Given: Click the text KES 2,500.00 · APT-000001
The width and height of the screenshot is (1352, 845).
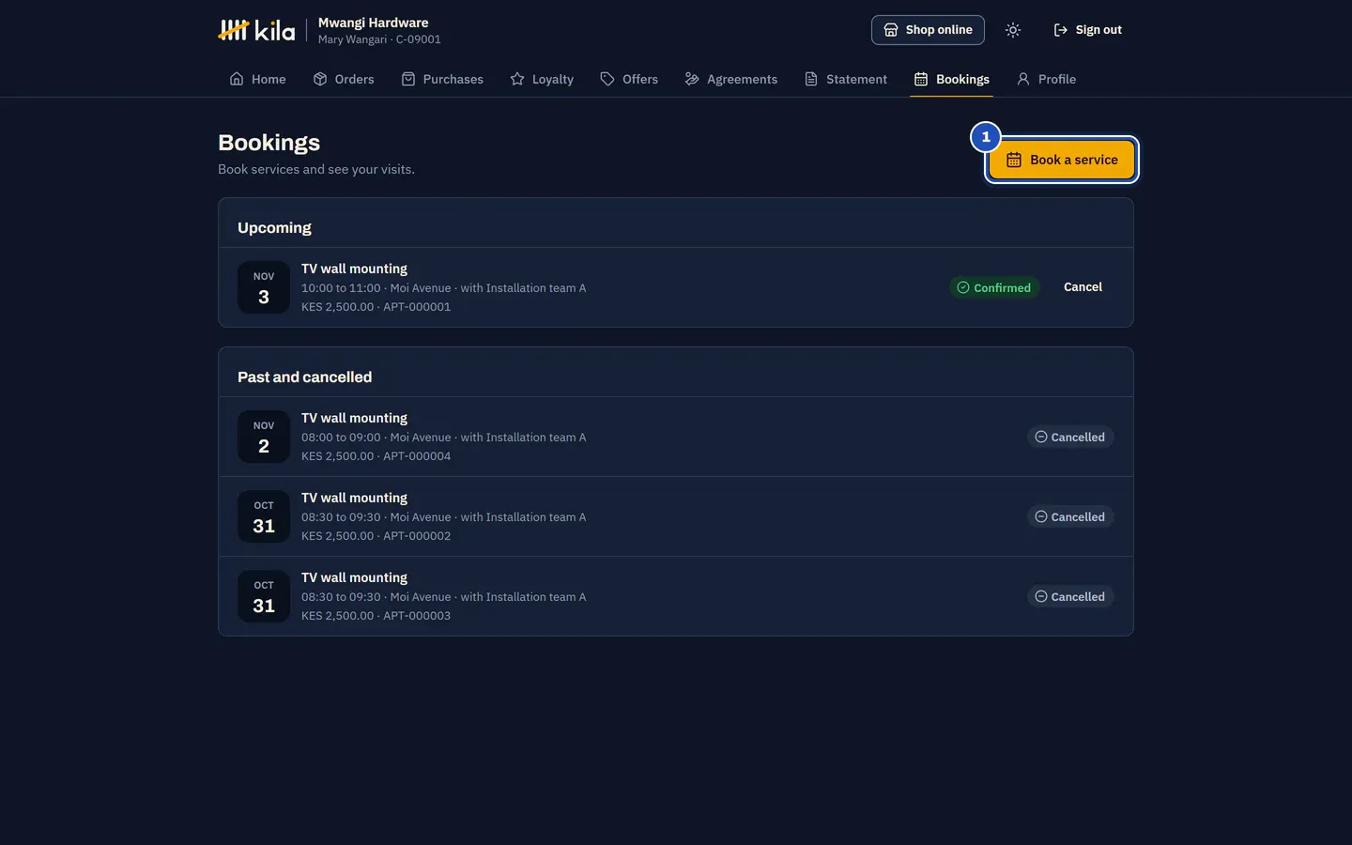Looking at the screenshot, I should tap(376, 307).
